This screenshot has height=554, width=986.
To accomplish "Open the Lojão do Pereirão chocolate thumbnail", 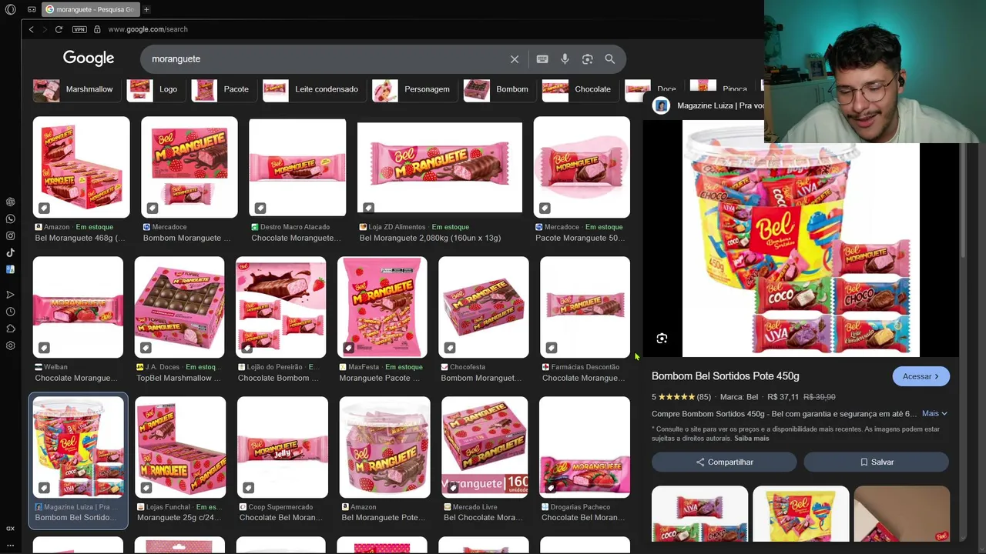I will (281, 307).
